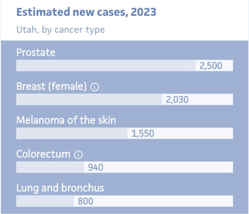The height and width of the screenshot is (214, 249).
Task: Select the Prostate label
Action: tap(36, 52)
